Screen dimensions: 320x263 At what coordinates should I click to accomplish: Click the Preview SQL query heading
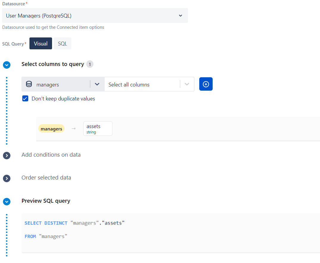pyautogui.click(x=46, y=201)
